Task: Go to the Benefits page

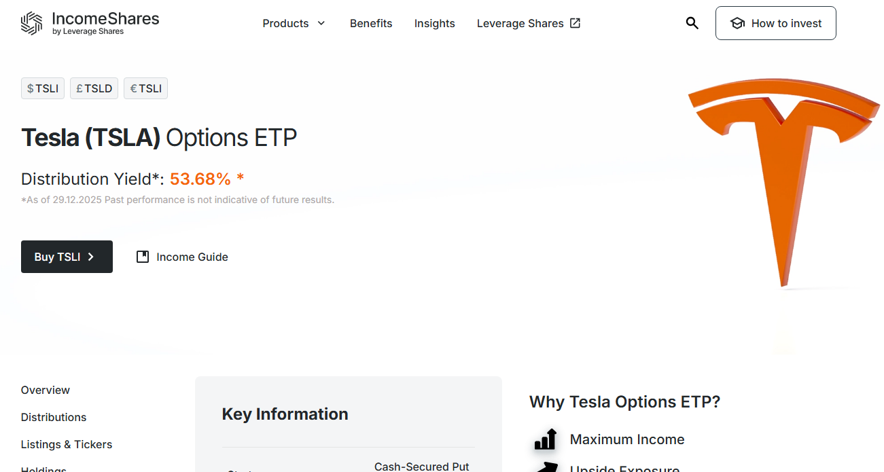Action: pos(371,23)
